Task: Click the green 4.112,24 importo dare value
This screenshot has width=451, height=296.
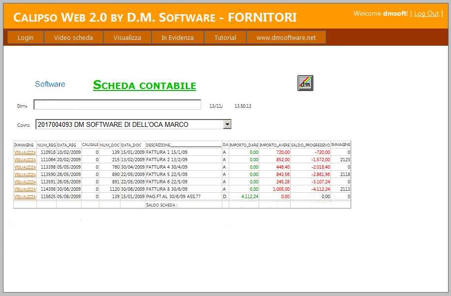Action: [250, 197]
